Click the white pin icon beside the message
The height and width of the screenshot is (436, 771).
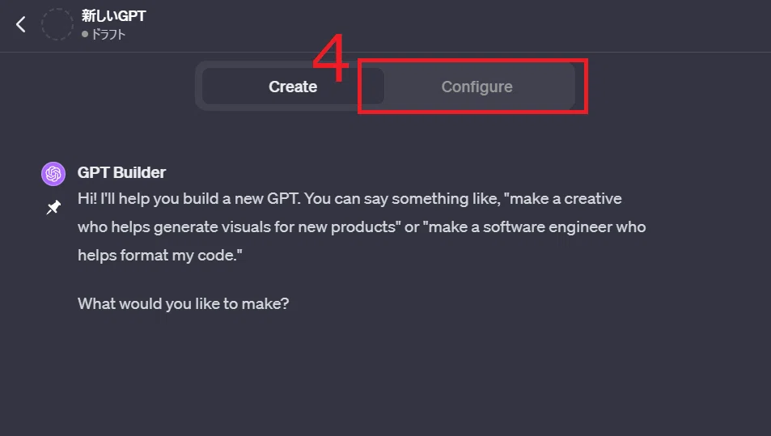point(53,207)
